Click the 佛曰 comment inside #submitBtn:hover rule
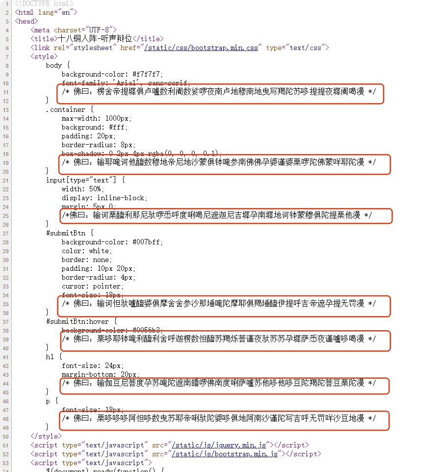 pos(218,339)
